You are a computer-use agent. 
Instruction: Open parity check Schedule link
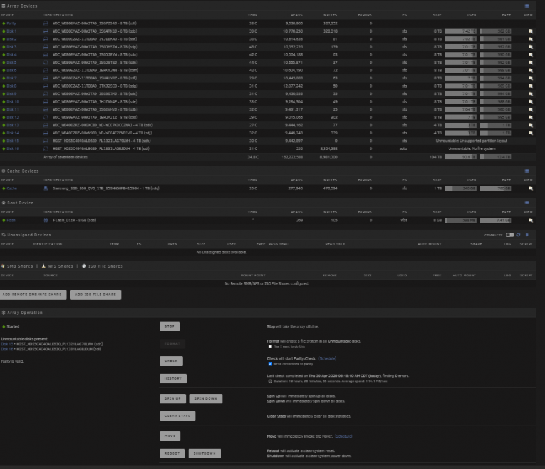327,358
